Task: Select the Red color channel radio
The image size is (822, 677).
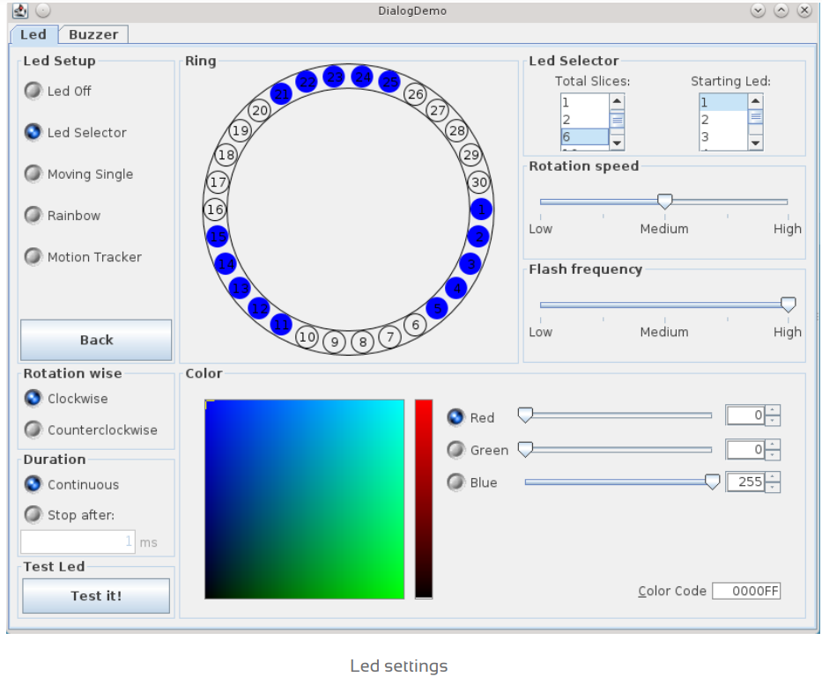Action: (455, 417)
